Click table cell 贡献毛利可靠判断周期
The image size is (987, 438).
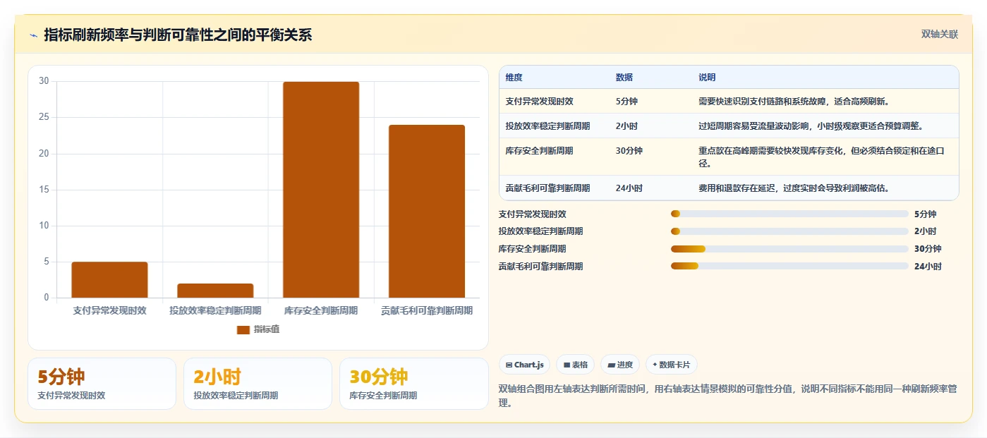coord(547,188)
